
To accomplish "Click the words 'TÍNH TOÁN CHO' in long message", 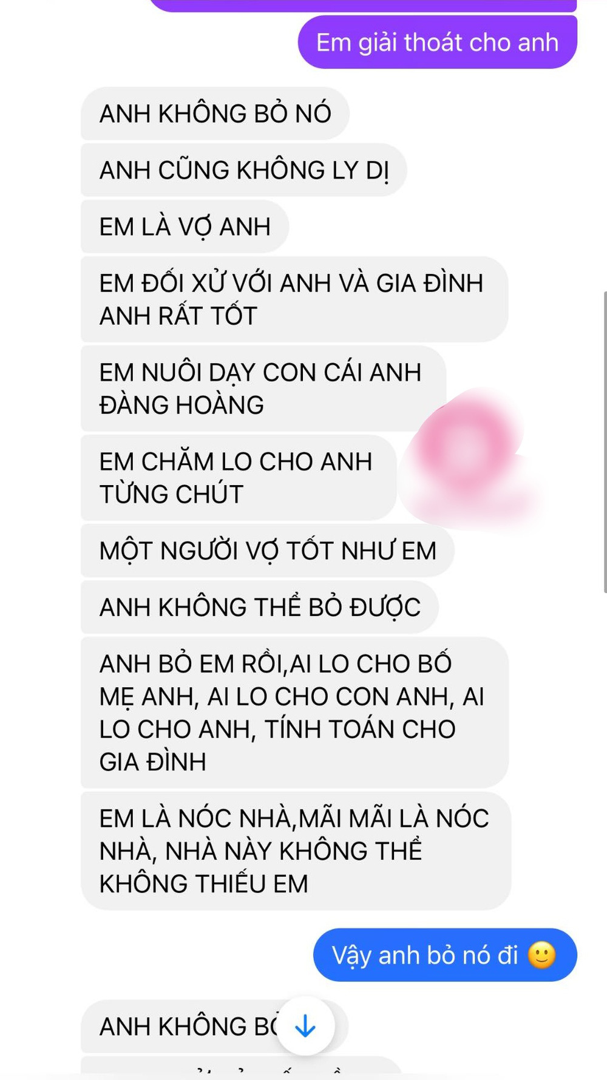I will [360, 729].
